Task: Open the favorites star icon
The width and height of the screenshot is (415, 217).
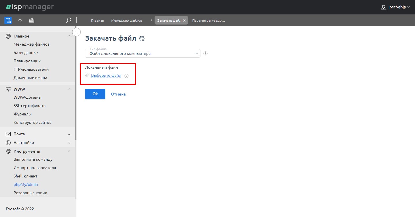Action: 20,20
